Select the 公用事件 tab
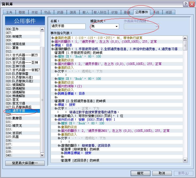Image resolution: width=196 pixels, height=178 pixels. [142, 12]
